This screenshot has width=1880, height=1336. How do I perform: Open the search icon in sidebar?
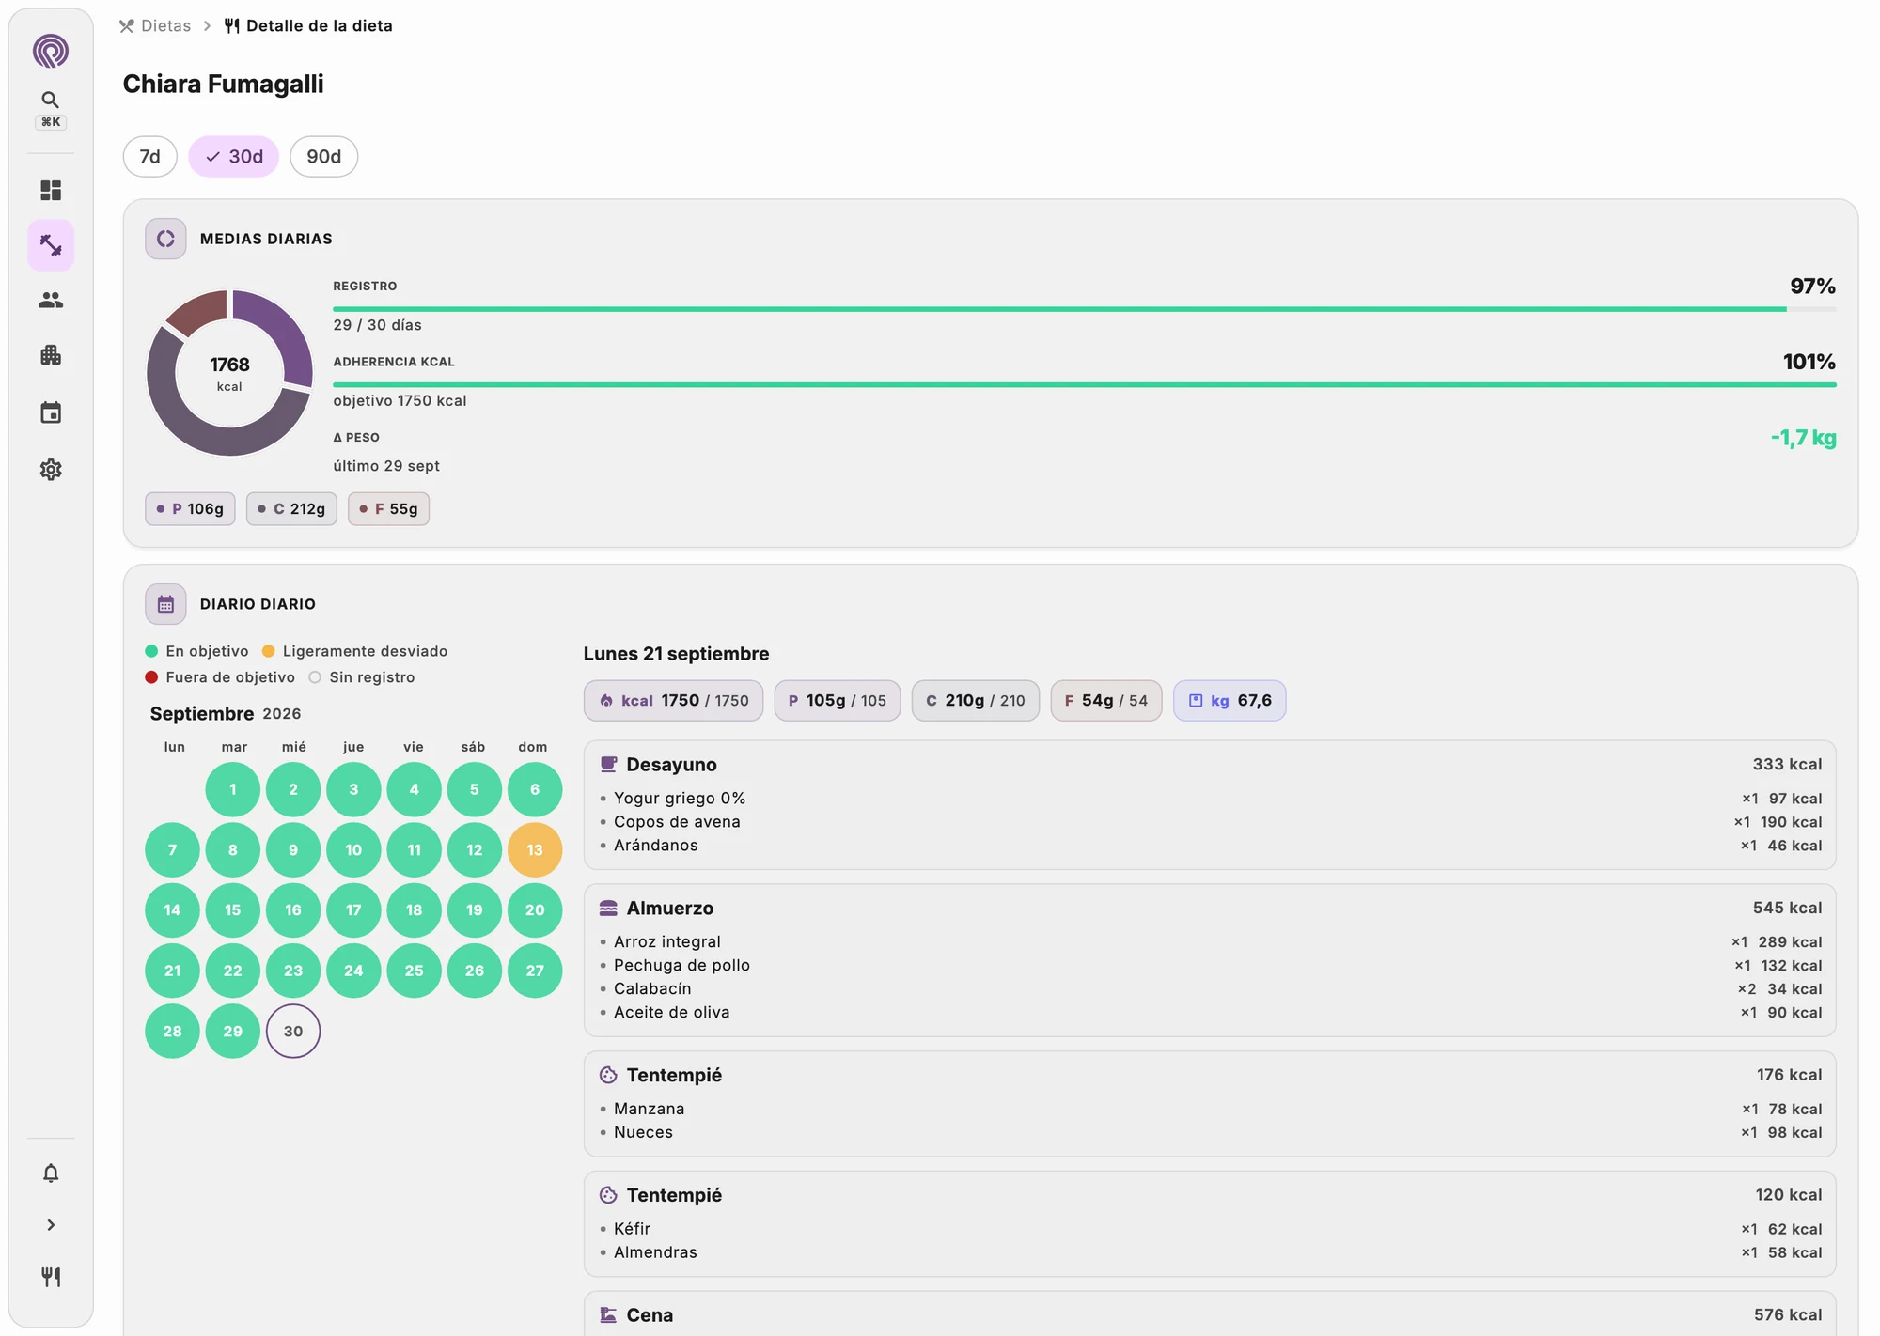click(x=51, y=101)
